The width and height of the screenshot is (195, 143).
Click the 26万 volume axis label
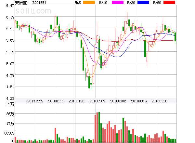pos(10,114)
